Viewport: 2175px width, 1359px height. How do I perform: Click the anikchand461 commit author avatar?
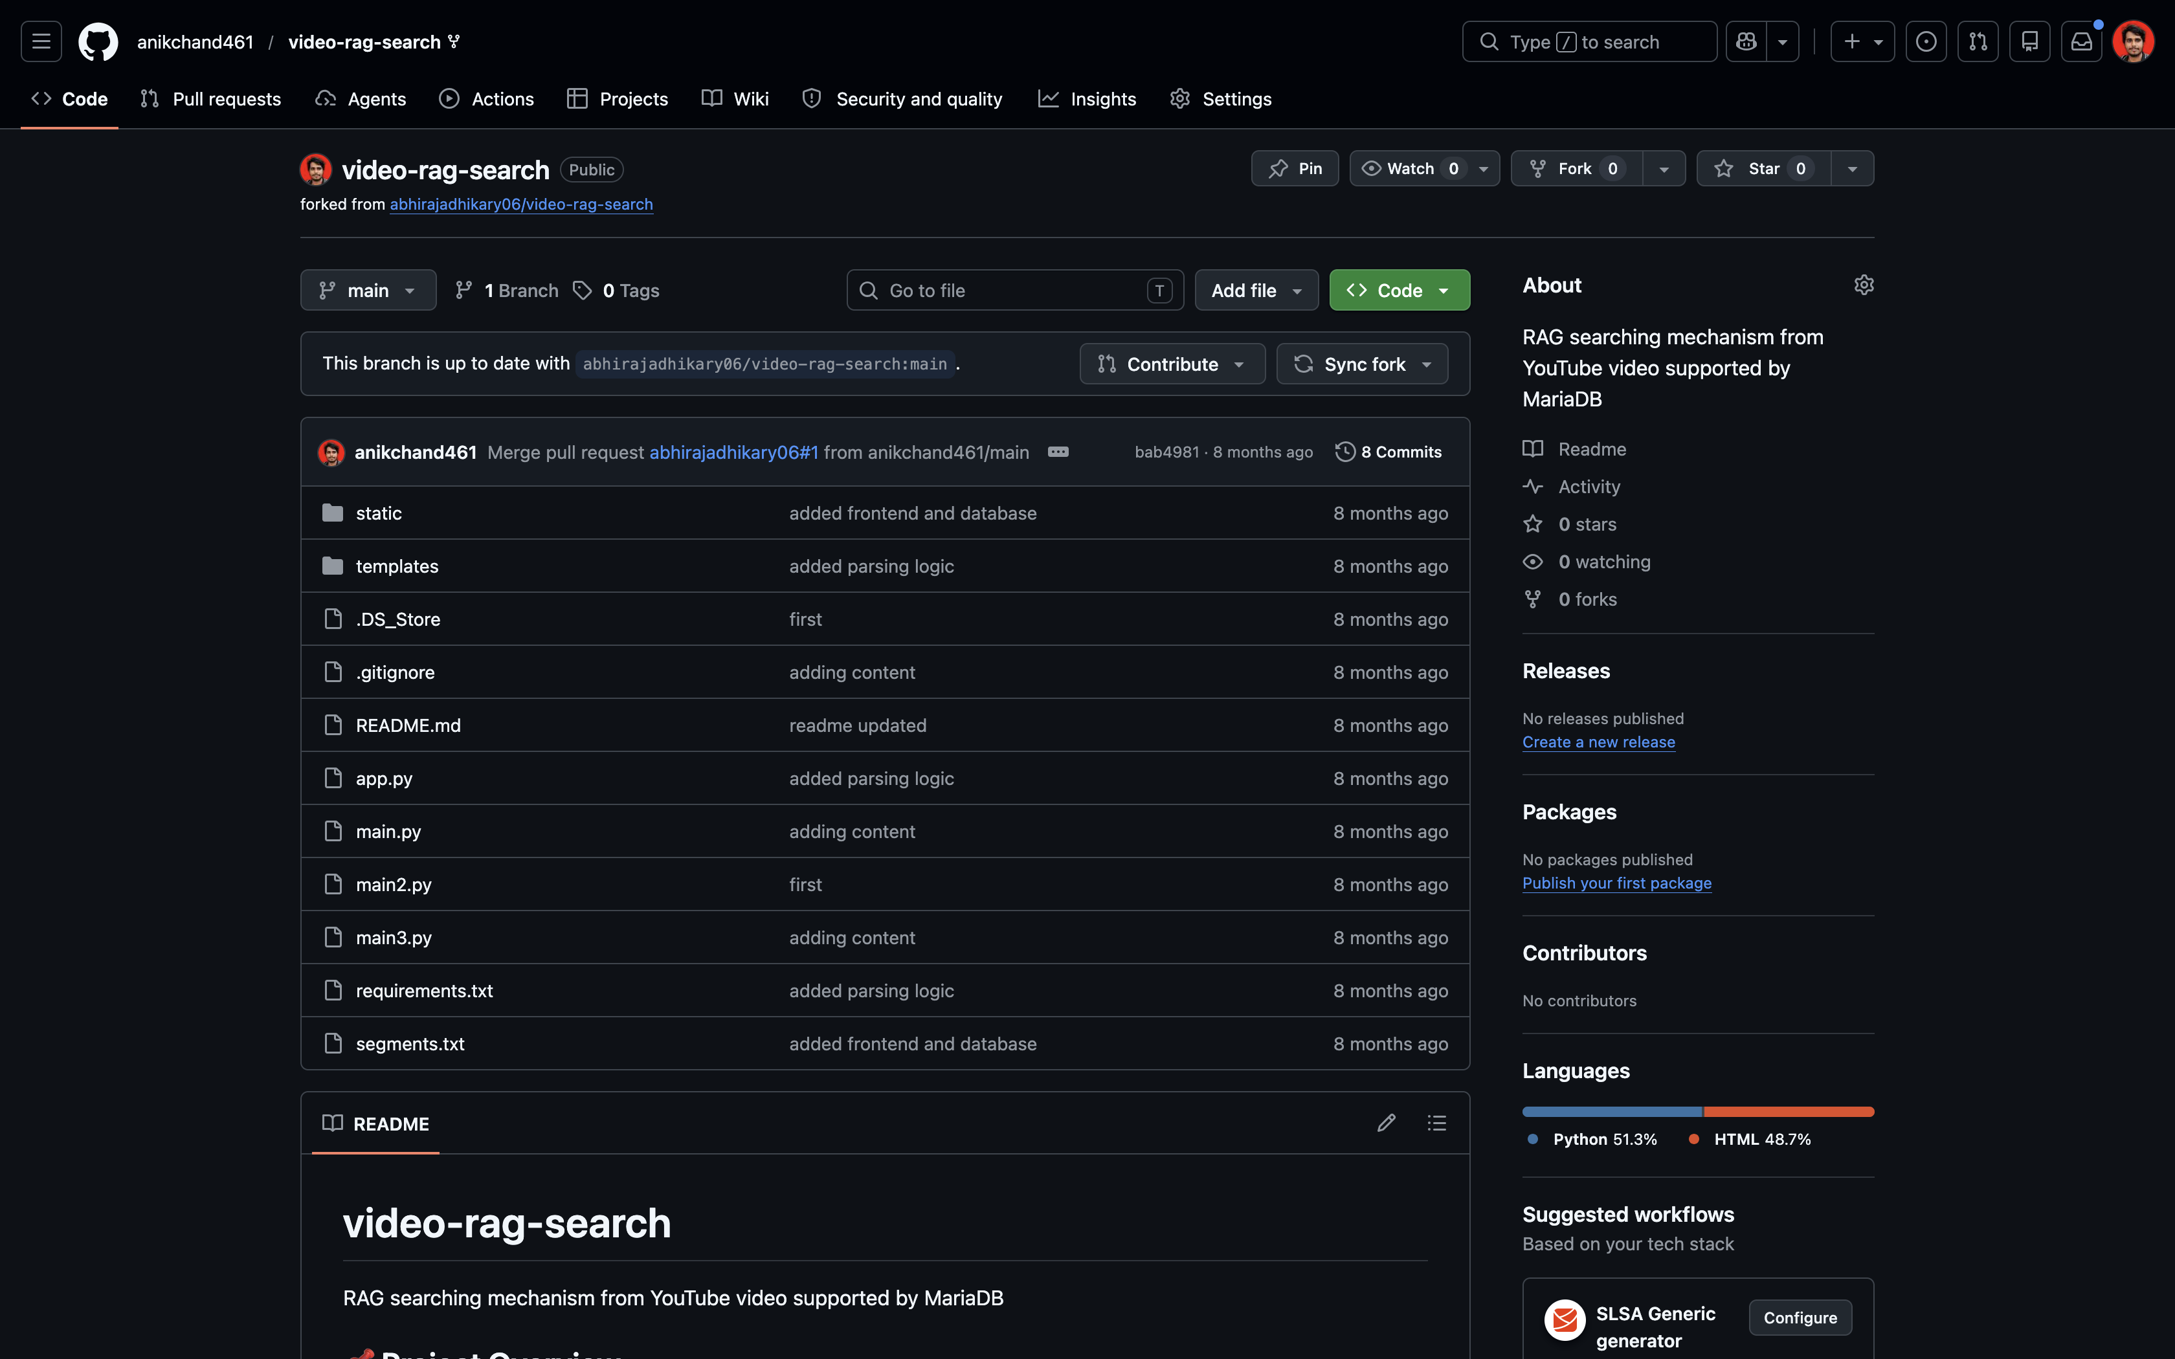pos(331,452)
